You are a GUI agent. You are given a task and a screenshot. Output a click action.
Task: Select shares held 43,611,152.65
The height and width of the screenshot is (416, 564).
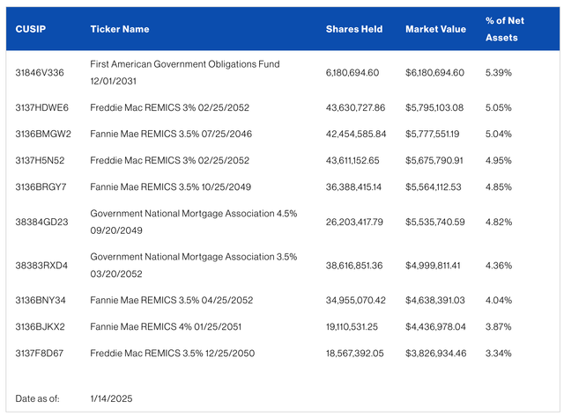[x=352, y=160]
